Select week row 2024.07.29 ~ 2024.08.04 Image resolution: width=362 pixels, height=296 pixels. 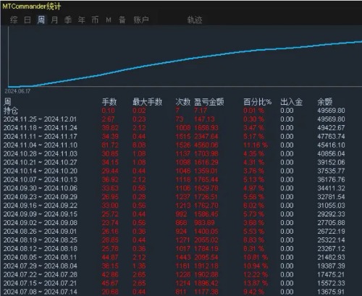click(174, 266)
